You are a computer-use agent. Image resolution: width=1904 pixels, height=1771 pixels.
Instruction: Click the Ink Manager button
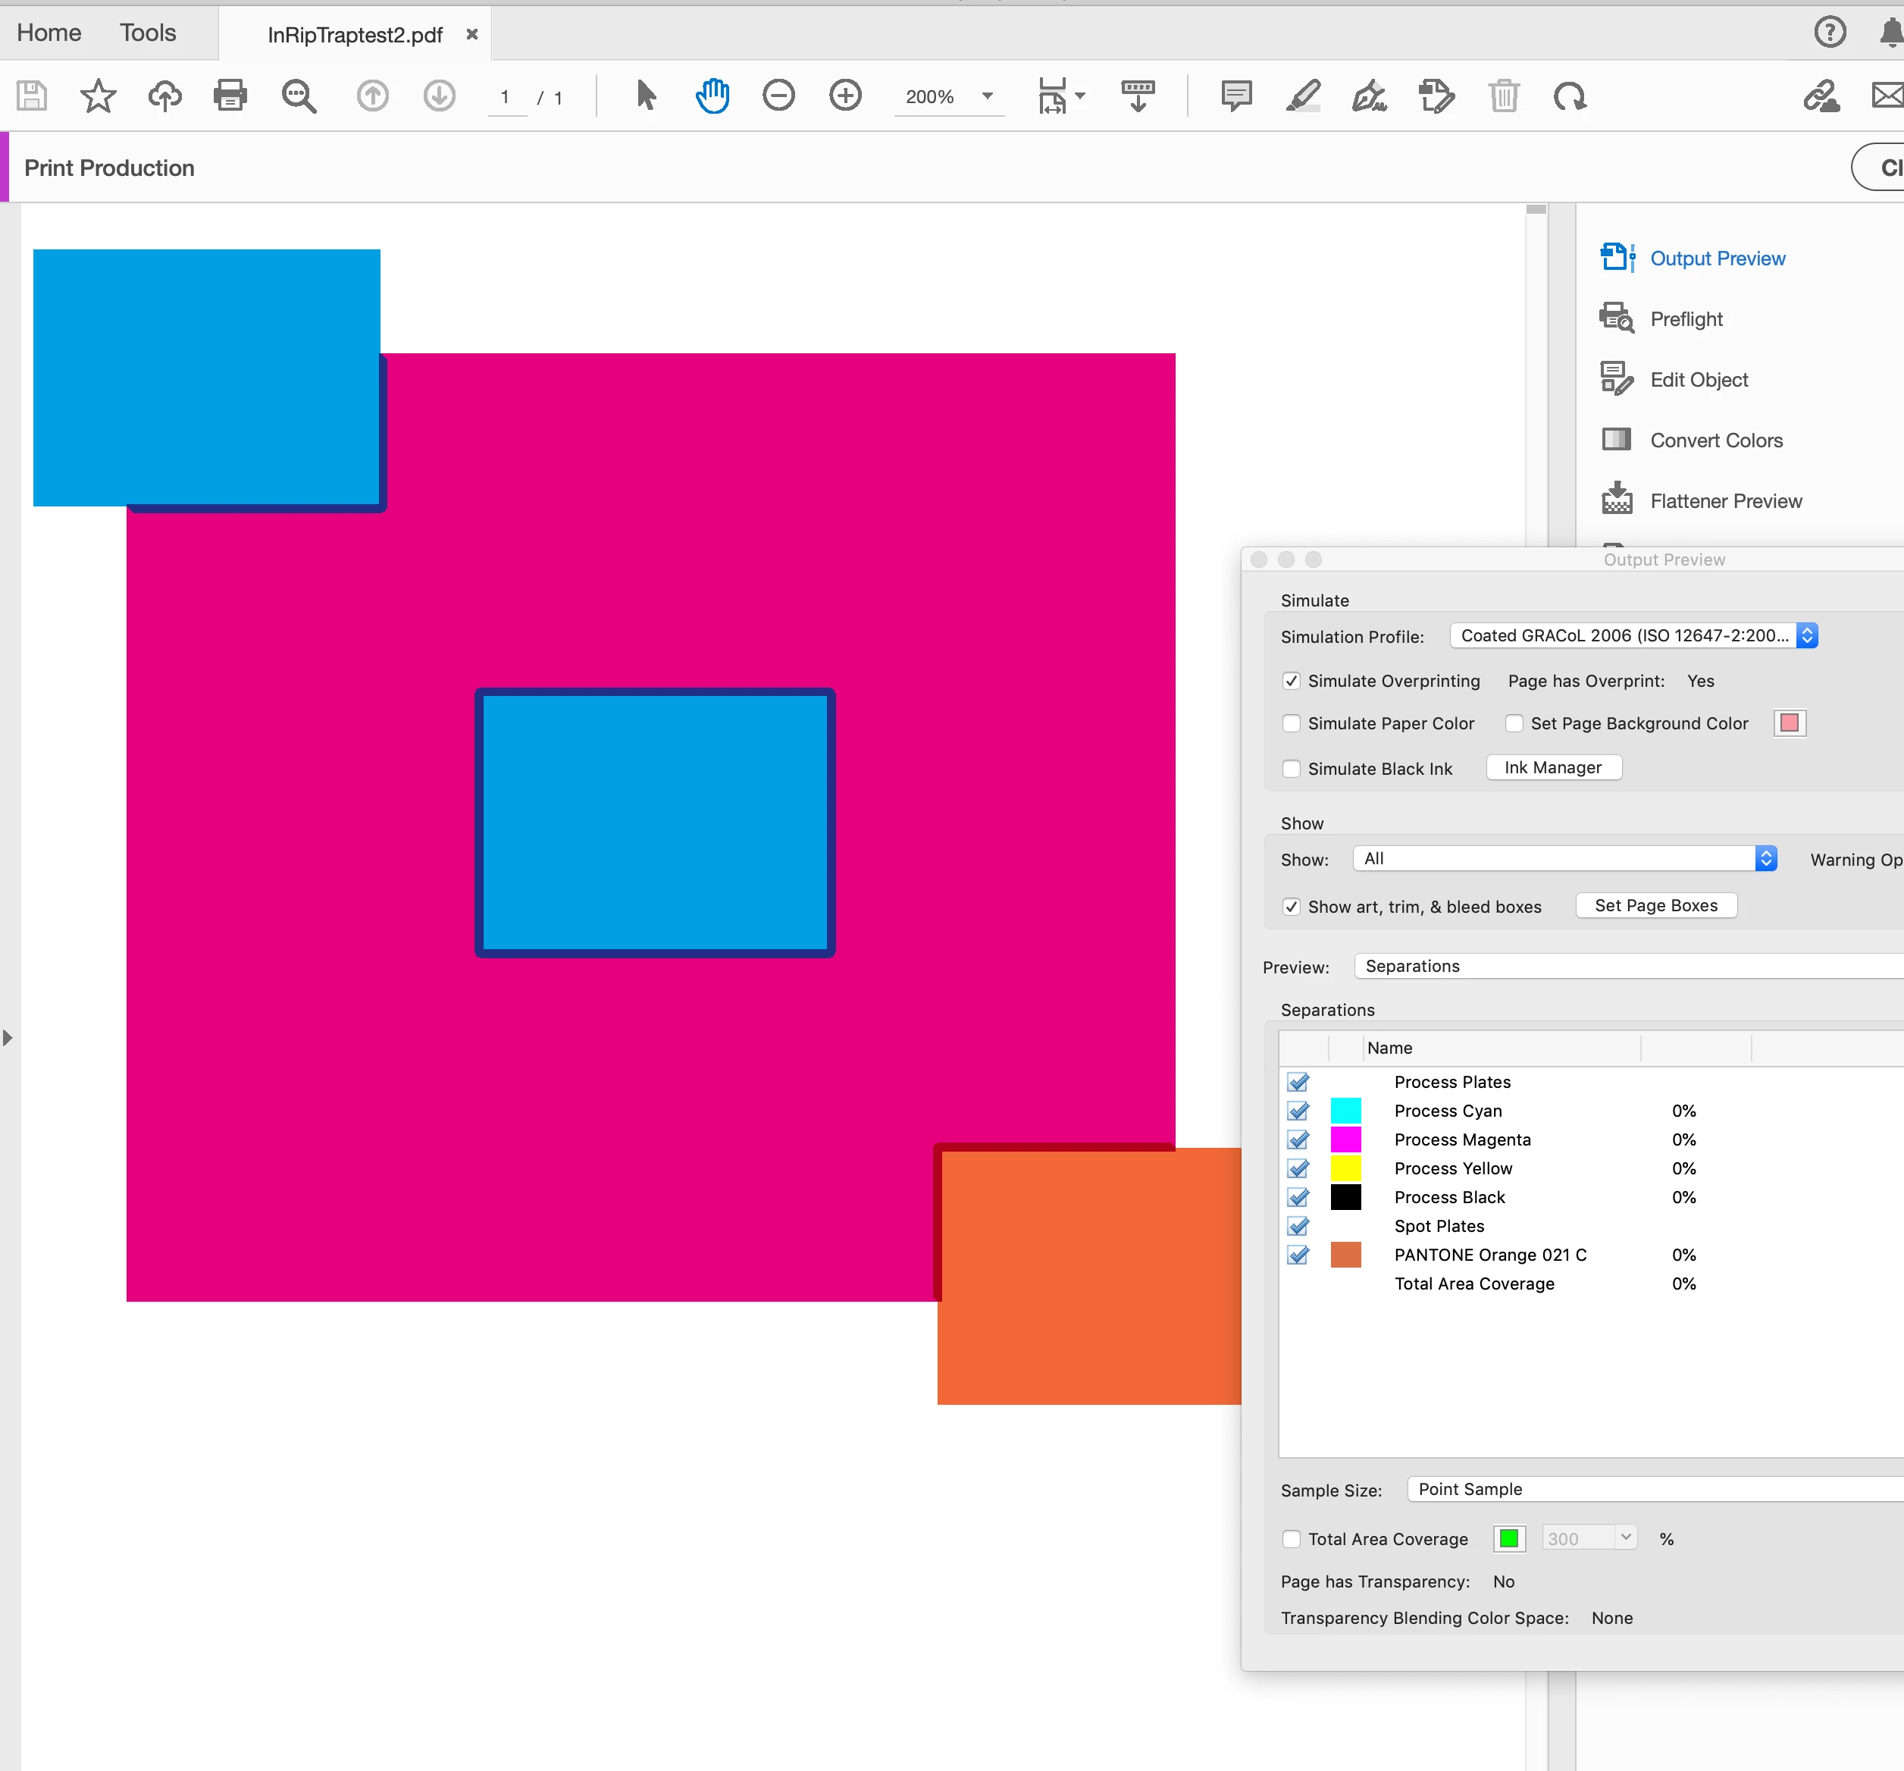[x=1552, y=767]
